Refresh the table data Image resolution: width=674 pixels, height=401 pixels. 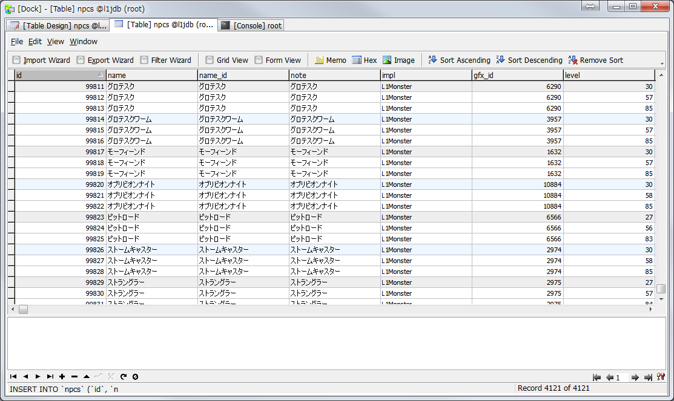pos(124,377)
